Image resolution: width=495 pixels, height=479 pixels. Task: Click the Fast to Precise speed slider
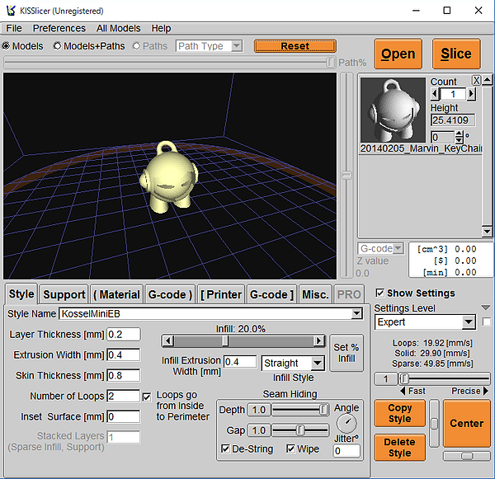445,378
